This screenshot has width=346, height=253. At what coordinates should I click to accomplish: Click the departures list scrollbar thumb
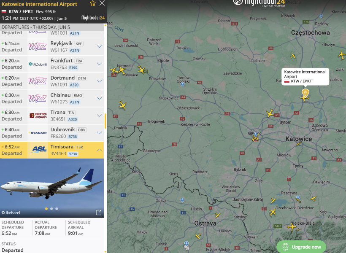(x=105, y=121)
